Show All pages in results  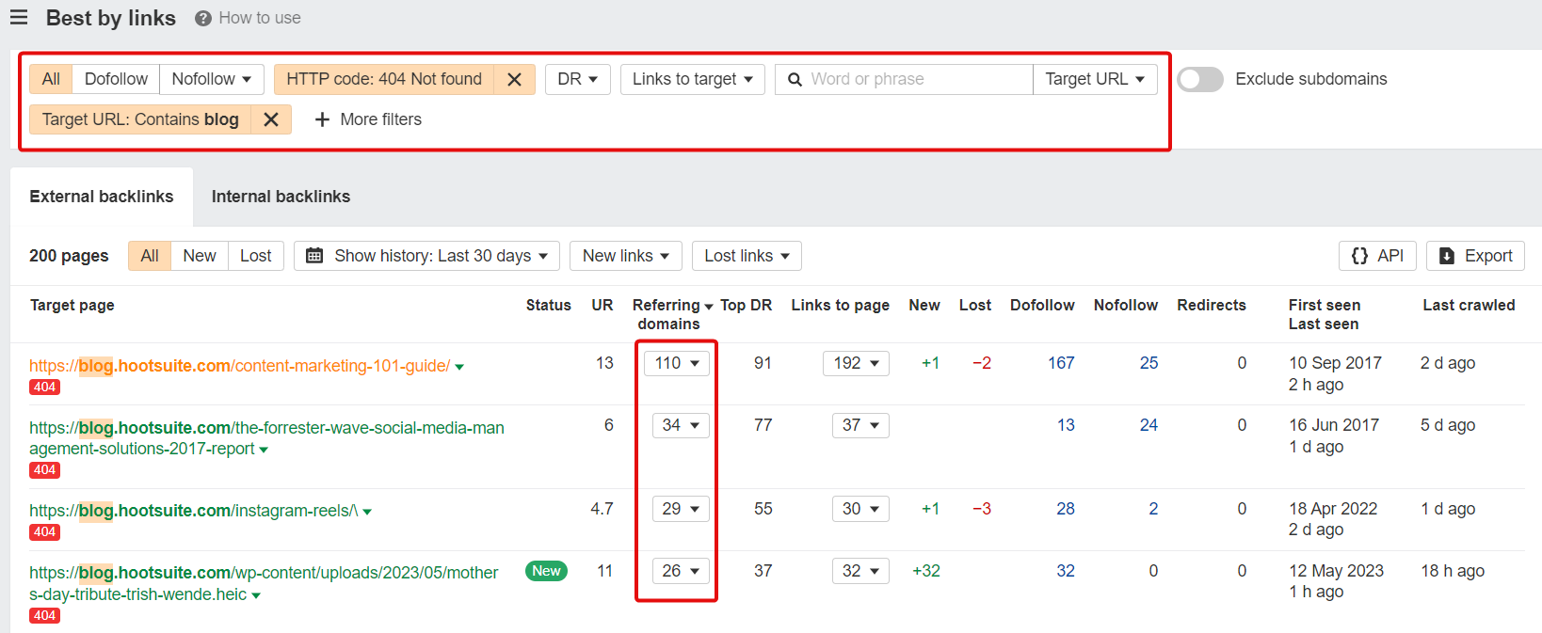tap(150, 256)
